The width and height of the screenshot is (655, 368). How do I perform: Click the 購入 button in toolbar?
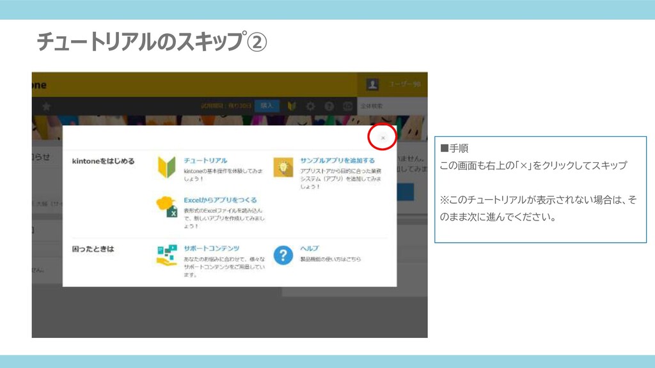267,106
